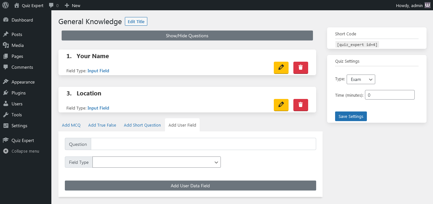Open the Field Type dropdown
Viewport: 433px width, 204px height.
pyautogui.click(x=157, y=162)
